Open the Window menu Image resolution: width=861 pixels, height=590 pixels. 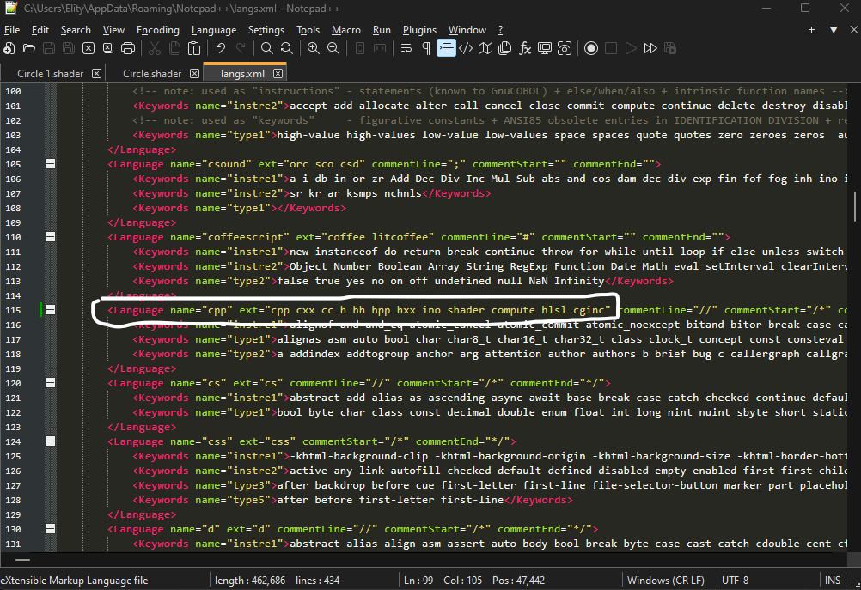[x=467, y=30]
